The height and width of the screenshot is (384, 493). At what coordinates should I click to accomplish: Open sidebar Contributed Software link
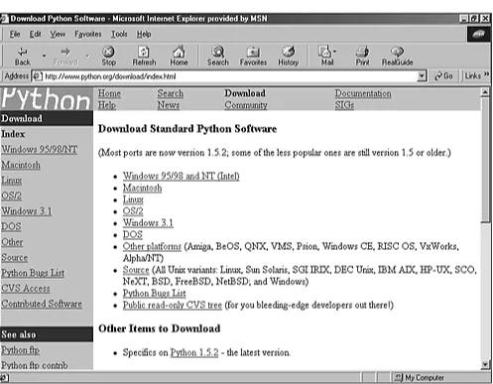[42, 304]
